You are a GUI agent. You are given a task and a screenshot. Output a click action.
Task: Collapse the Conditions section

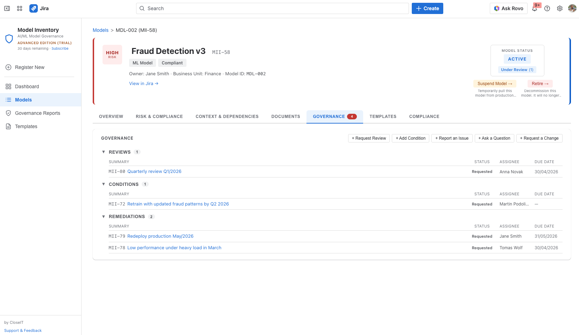coord(104,184)
